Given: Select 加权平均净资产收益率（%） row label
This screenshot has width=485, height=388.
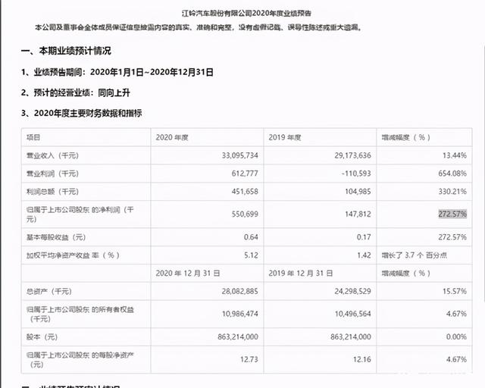Looking at the screenshot, I should pyautogui.click(x=73, y=255).
